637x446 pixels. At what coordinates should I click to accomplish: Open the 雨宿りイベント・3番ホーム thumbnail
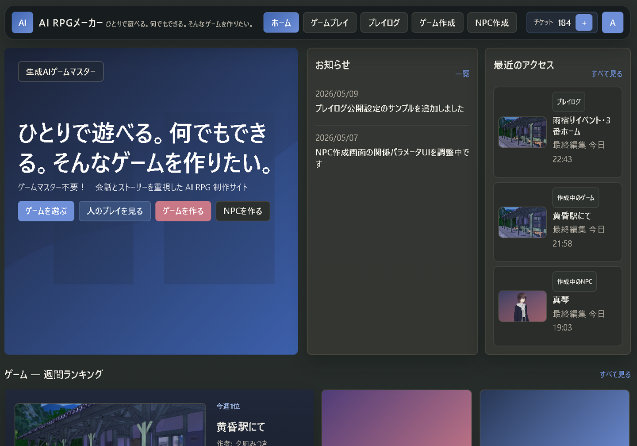522,132
